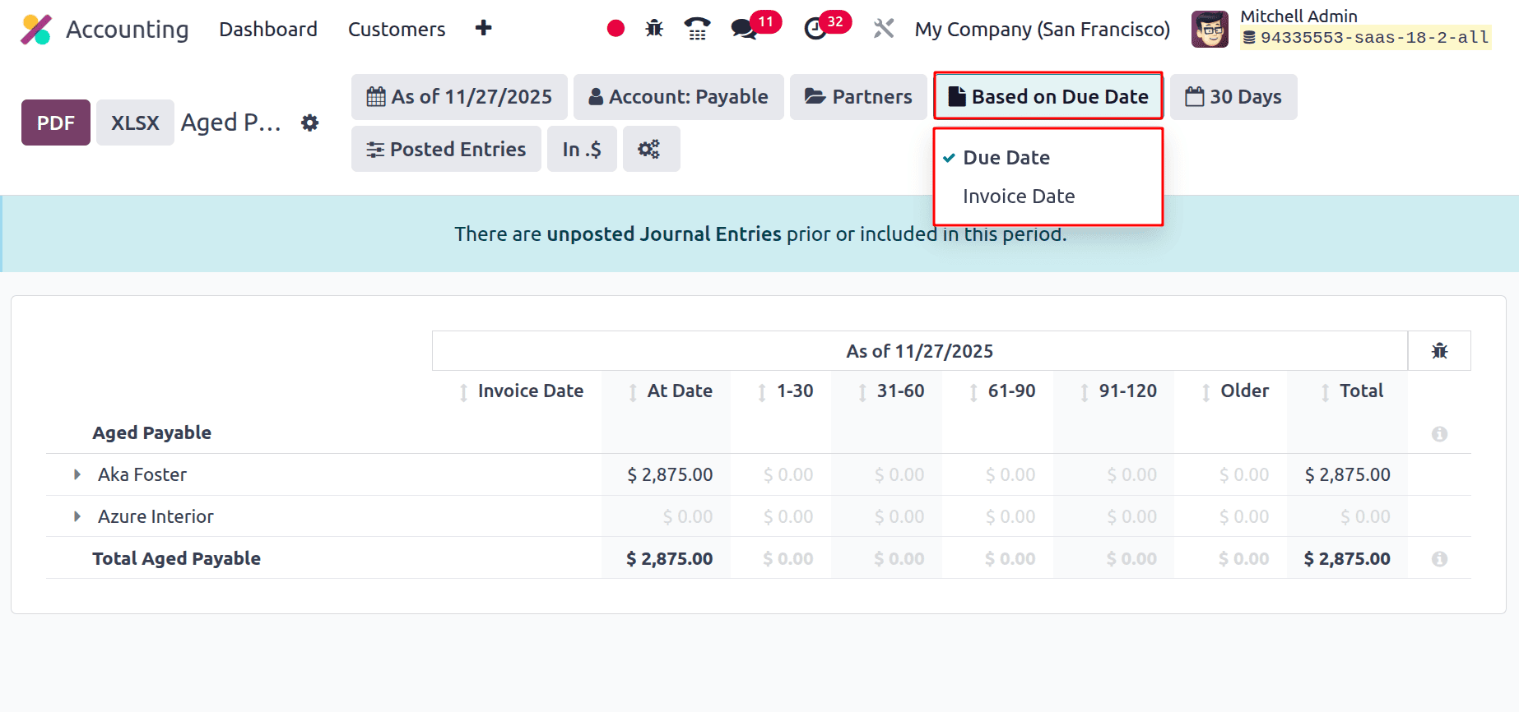Open the Posted Entries options dropdown
The width and height of the screenshot is (1519, 712).
coord(446,149)
